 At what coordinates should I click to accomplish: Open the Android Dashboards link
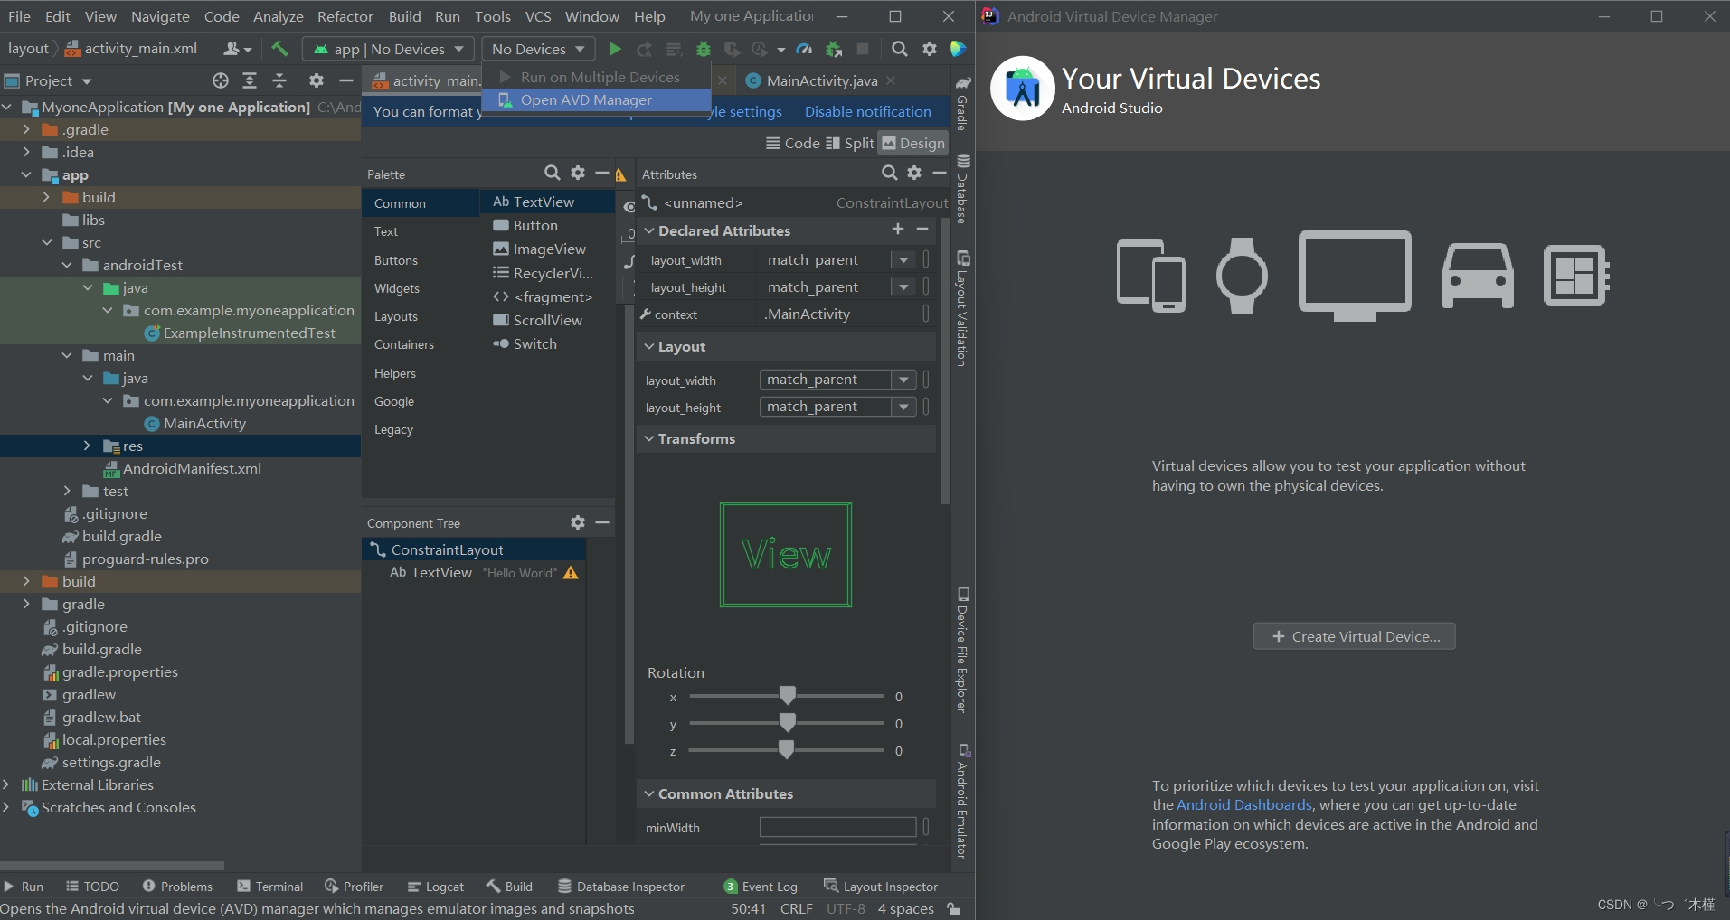click(x=1243, y=804)
